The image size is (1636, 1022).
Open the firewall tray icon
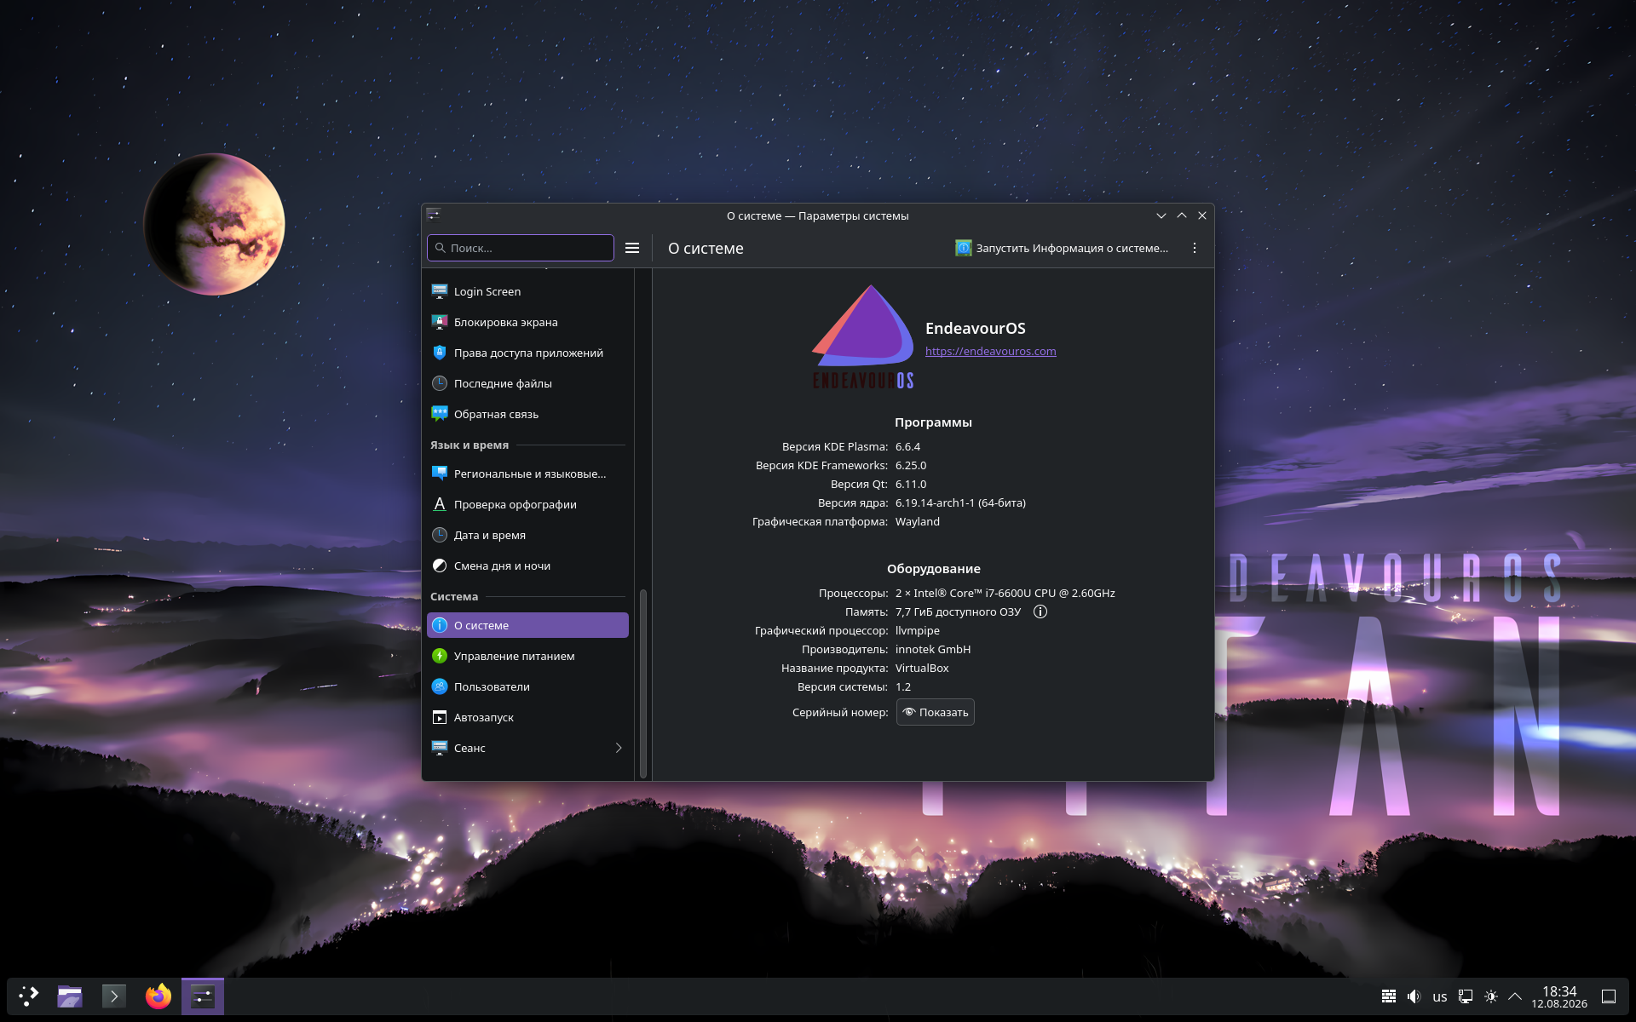click(1389, 996)
